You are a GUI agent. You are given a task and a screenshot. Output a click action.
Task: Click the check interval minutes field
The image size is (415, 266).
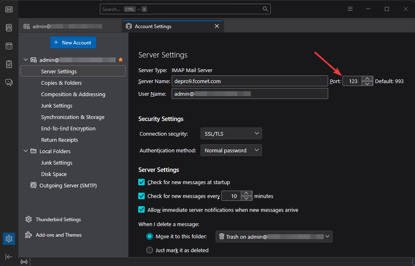point(231,196)
